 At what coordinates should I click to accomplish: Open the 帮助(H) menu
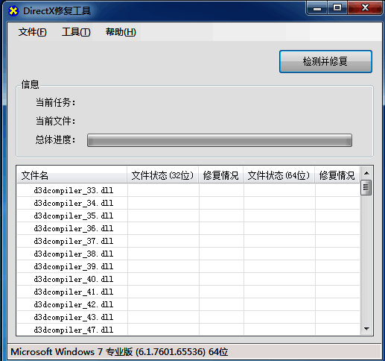point(121,32)
